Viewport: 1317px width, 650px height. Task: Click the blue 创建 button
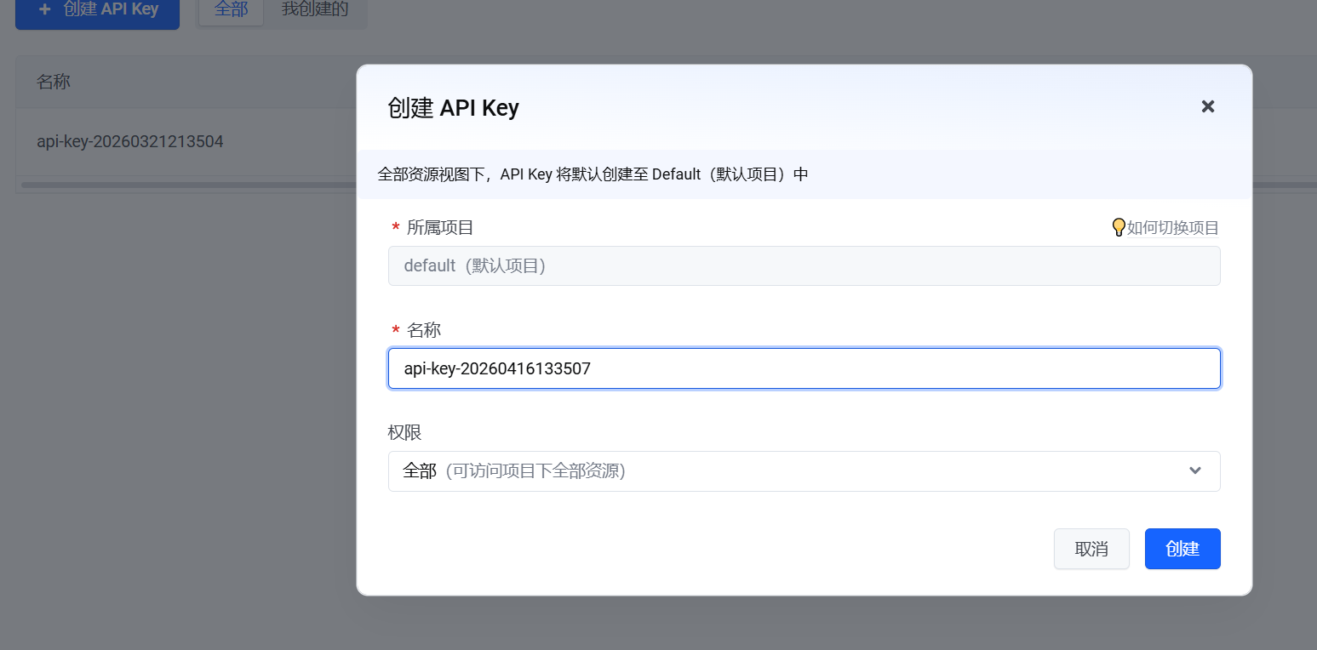coord(1182,549)
